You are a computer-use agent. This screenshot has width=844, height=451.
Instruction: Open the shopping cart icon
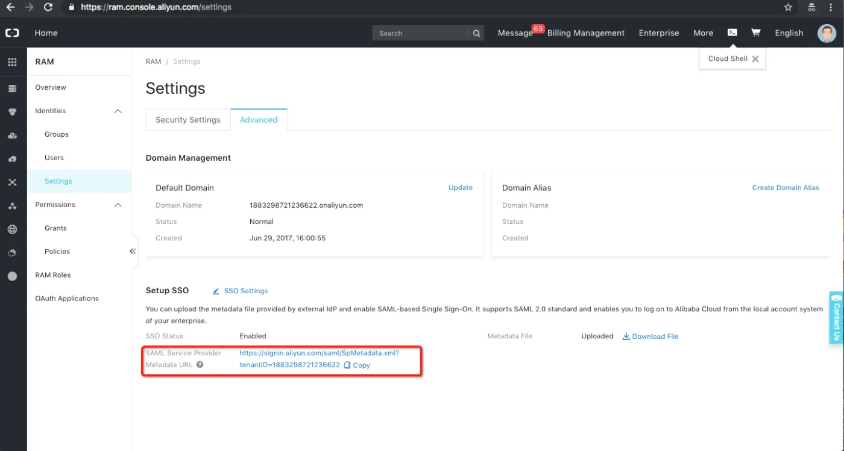tap(755, 33)
